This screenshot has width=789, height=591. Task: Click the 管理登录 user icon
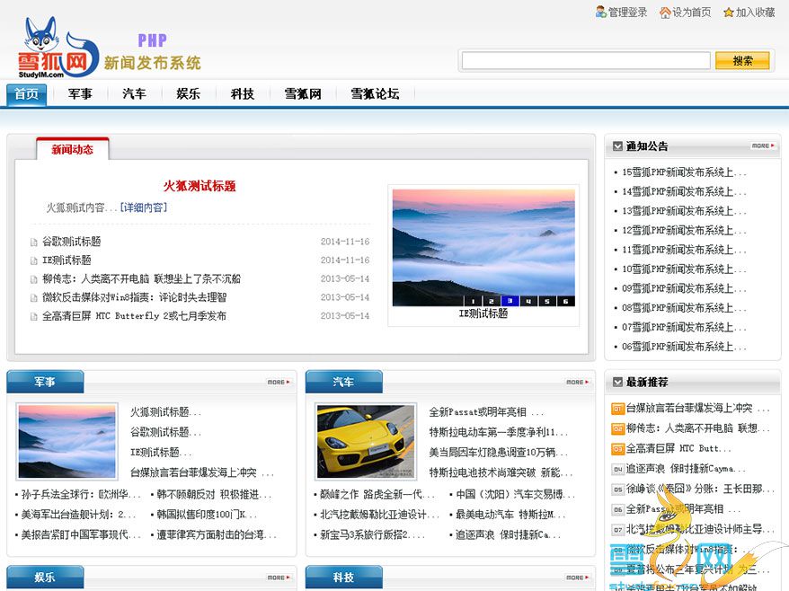600,12
